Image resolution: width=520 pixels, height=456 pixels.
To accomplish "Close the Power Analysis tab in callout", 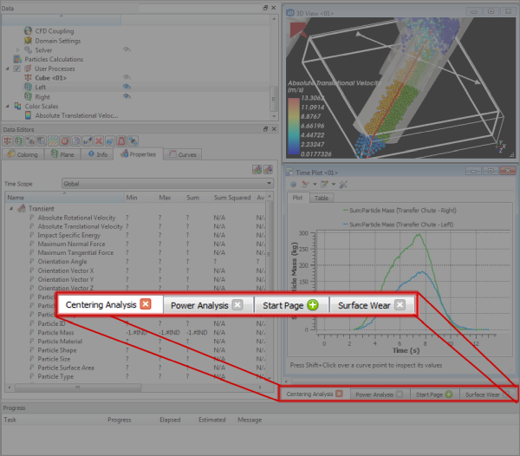I will tap(237, 304).
